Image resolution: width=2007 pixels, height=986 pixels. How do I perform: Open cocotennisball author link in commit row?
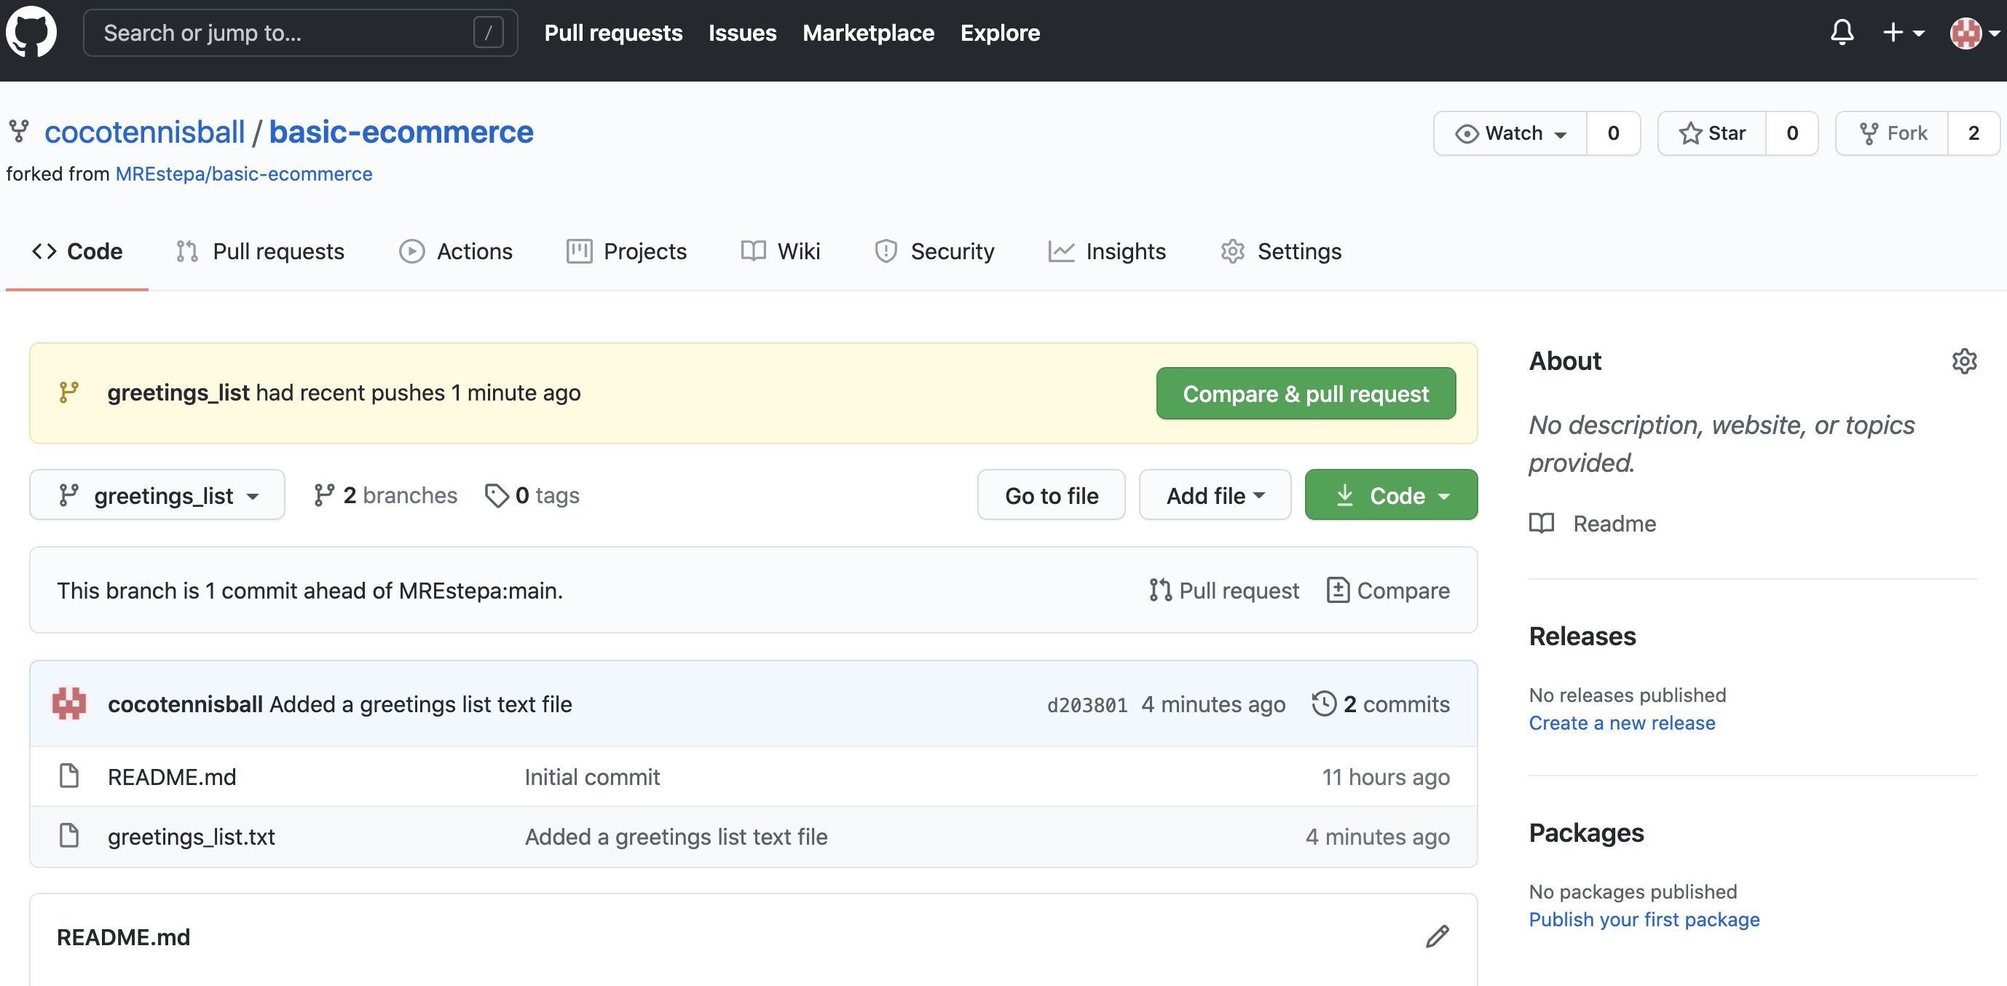[185, 703]
